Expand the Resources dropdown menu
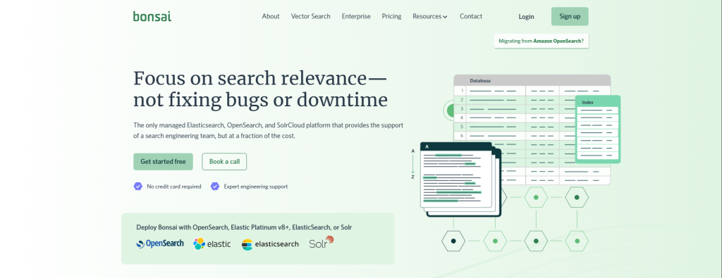This screenshot has height=278, width=722. pyautogui.click(x=429, y=16)
